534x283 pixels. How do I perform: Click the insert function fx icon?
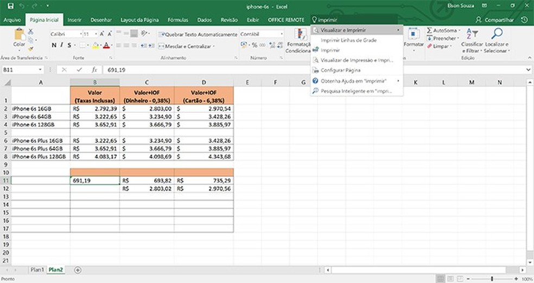click(94, 70)
